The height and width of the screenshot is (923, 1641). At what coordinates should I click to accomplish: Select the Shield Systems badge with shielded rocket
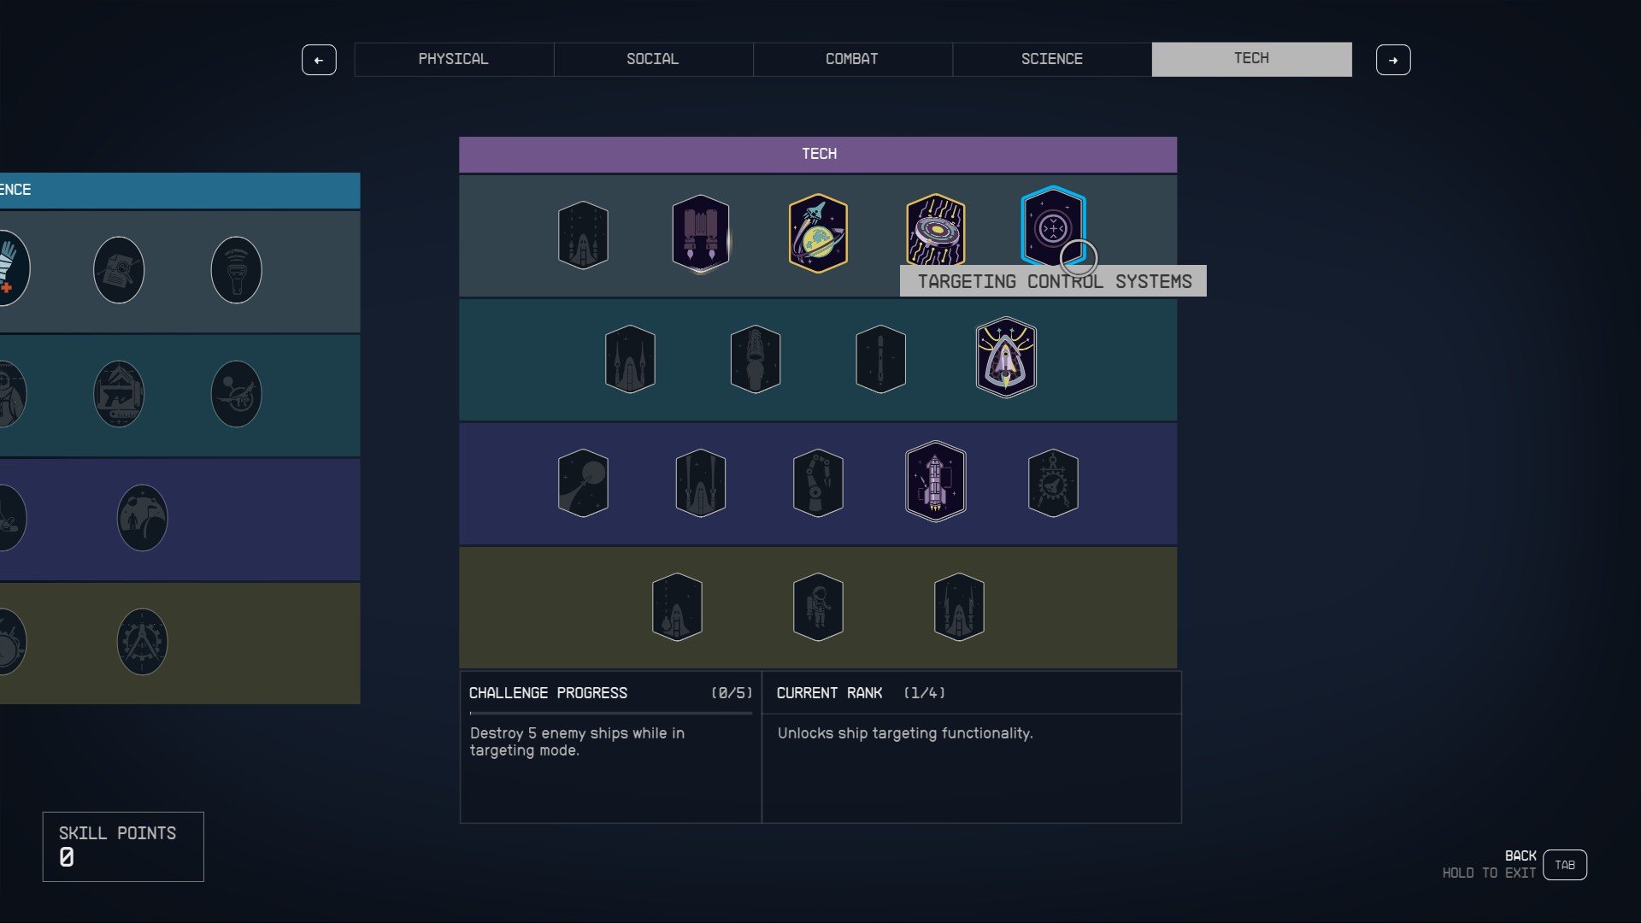coord(1006,357)
